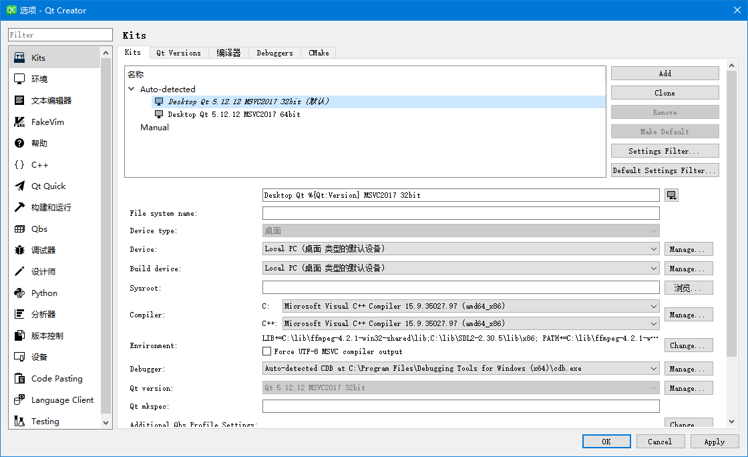Viewport: 748px width, 457px height.
Task: Click Manage... next to Qt version
Action: 689,388
